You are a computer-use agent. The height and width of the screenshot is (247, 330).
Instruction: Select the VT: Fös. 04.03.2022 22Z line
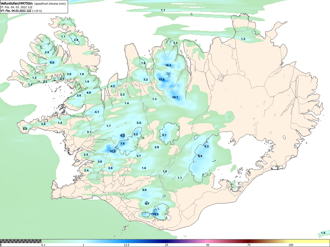21,11
